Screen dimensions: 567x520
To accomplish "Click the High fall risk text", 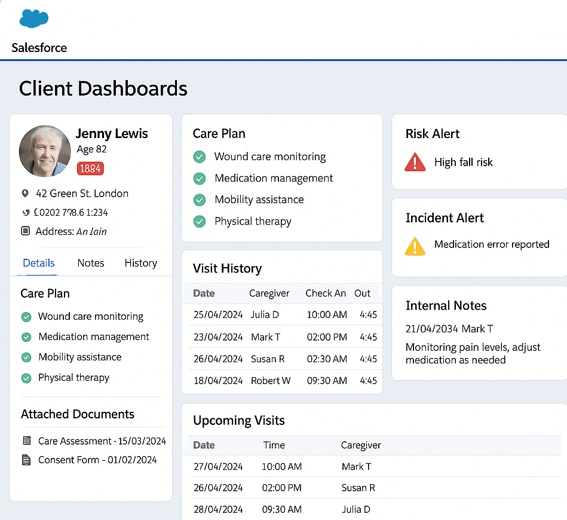I will 464,162.
